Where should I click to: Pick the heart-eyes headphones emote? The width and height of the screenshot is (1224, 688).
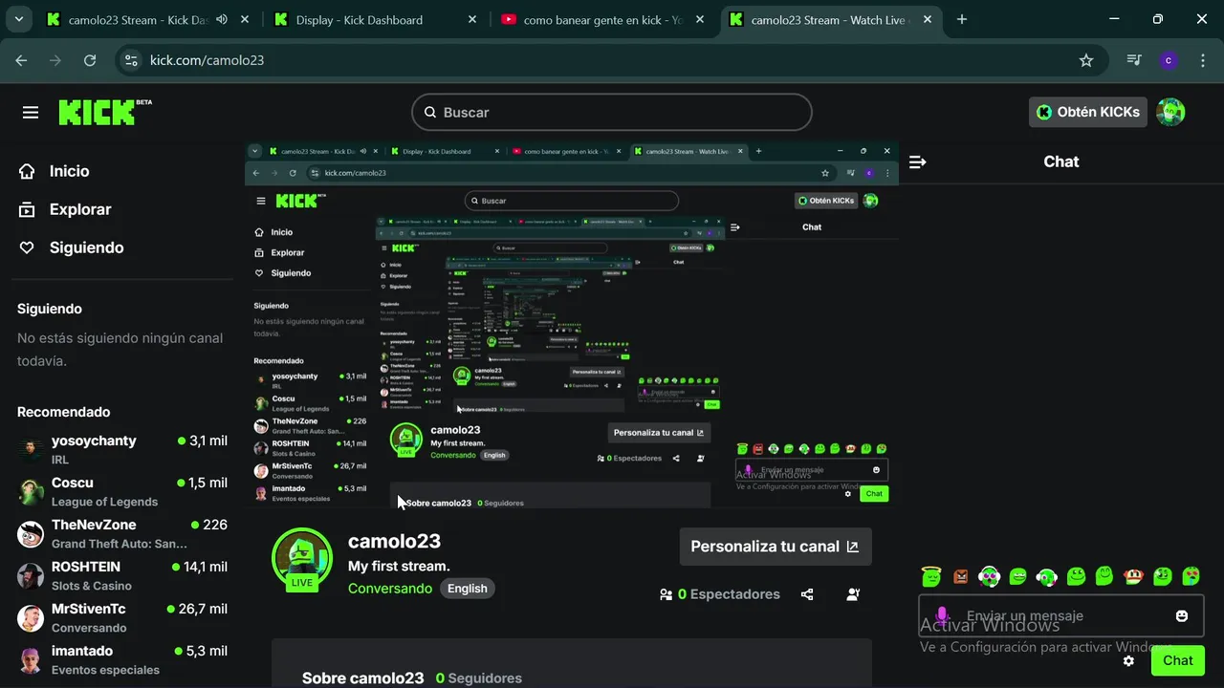click(989, 576)
